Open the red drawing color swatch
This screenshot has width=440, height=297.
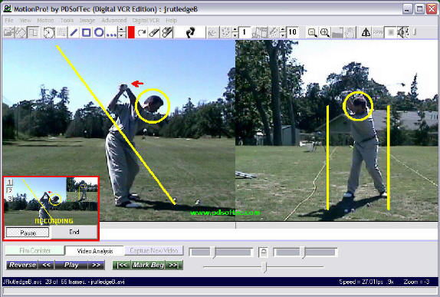(131, 32)
